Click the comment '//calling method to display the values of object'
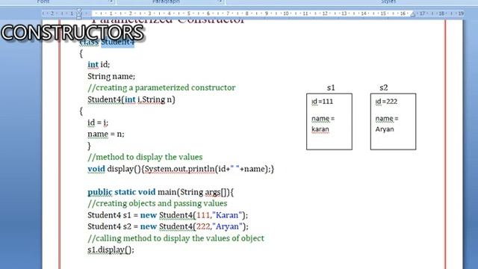Image resolution: width=478 pixels, height=269 pixels. point(176,238)
